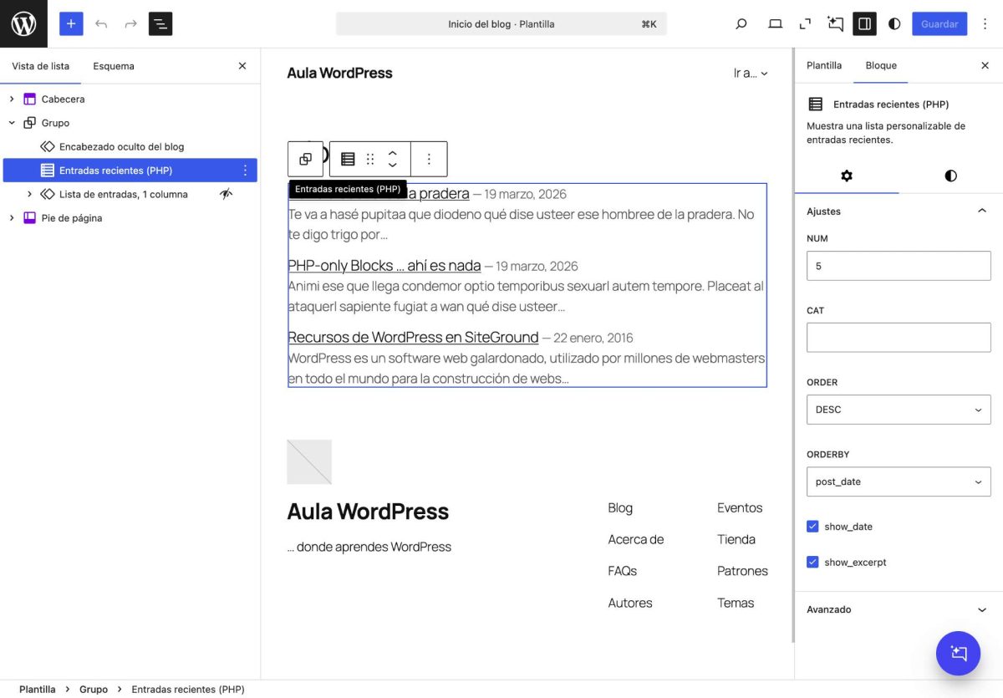This screenshot has height=698, width=1003.
Task: Open the desktop preview icon
Action: pyautogui.click(x=775, y=23)
